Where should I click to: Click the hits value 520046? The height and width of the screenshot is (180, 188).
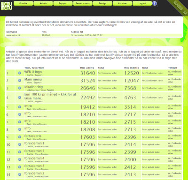[46, 35]
